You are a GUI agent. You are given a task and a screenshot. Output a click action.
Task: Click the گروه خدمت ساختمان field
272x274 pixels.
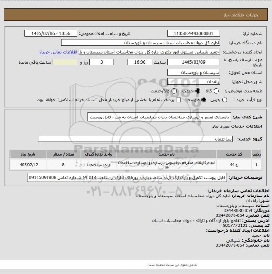(135, 139)
